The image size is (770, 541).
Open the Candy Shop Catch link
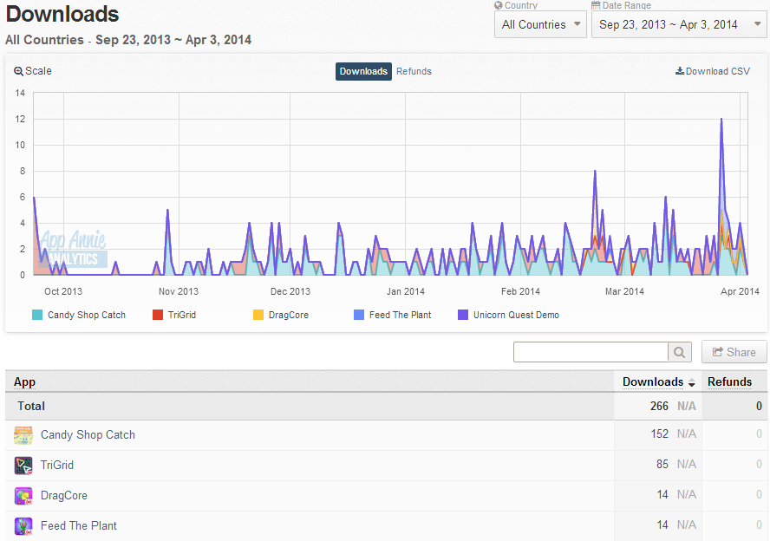[x=88, y=435]
